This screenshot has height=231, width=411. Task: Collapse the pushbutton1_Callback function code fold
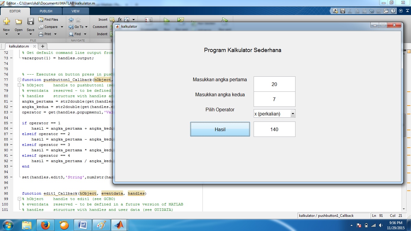click(x=19, y=80)
